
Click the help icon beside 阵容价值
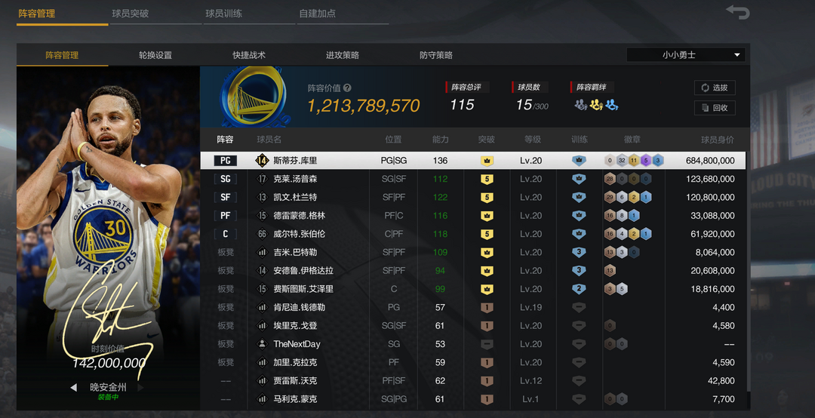click(x=347, y=88)
